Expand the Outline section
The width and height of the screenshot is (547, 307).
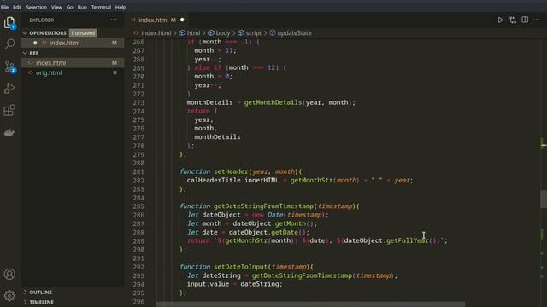point(25,292)
